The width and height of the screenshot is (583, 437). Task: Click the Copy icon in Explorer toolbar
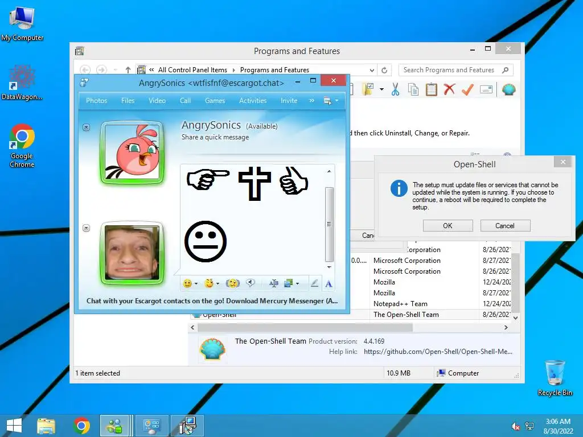tap(413, 89)
